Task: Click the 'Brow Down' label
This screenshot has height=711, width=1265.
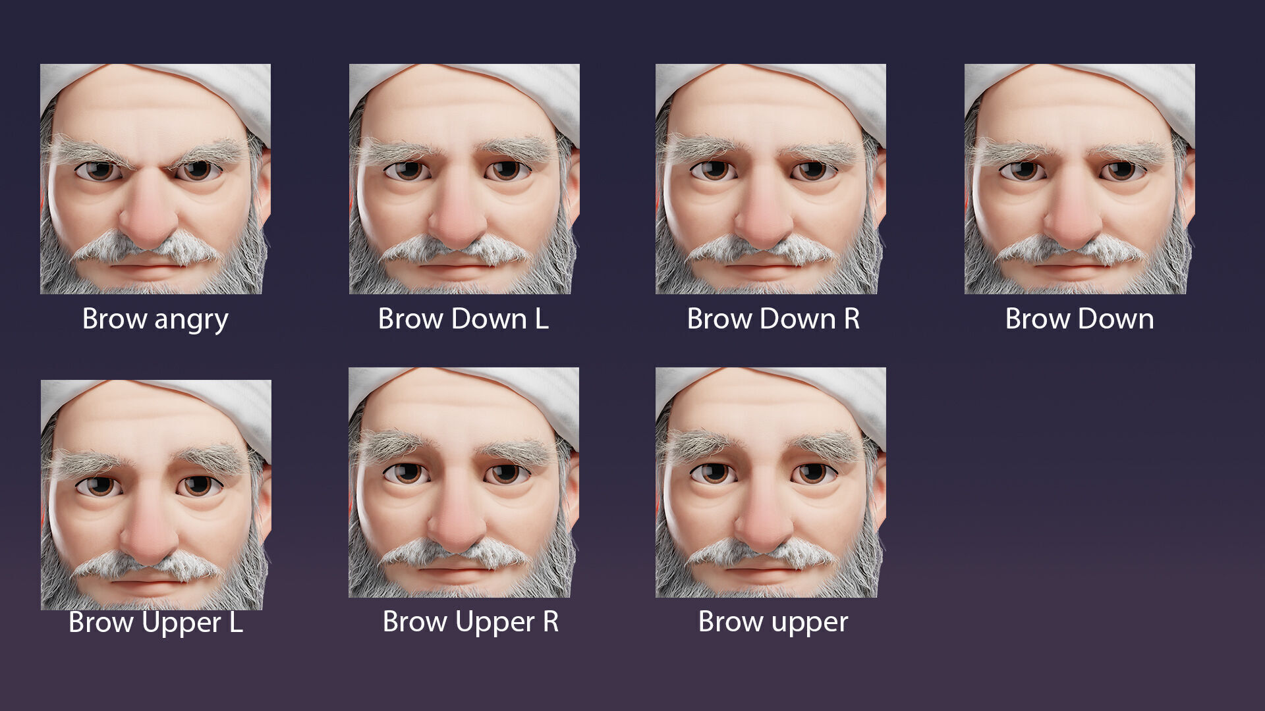Action: 1079,319
